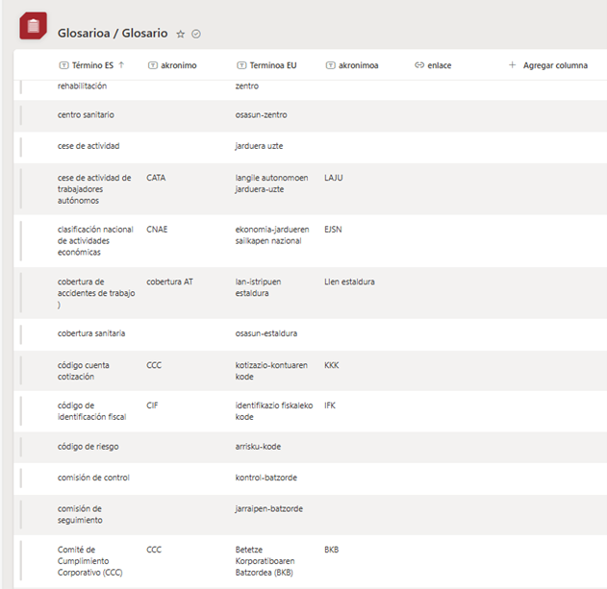607x589 pixels.
Task: Open the 'cese de actividad' item
Action: click(89, 146)
